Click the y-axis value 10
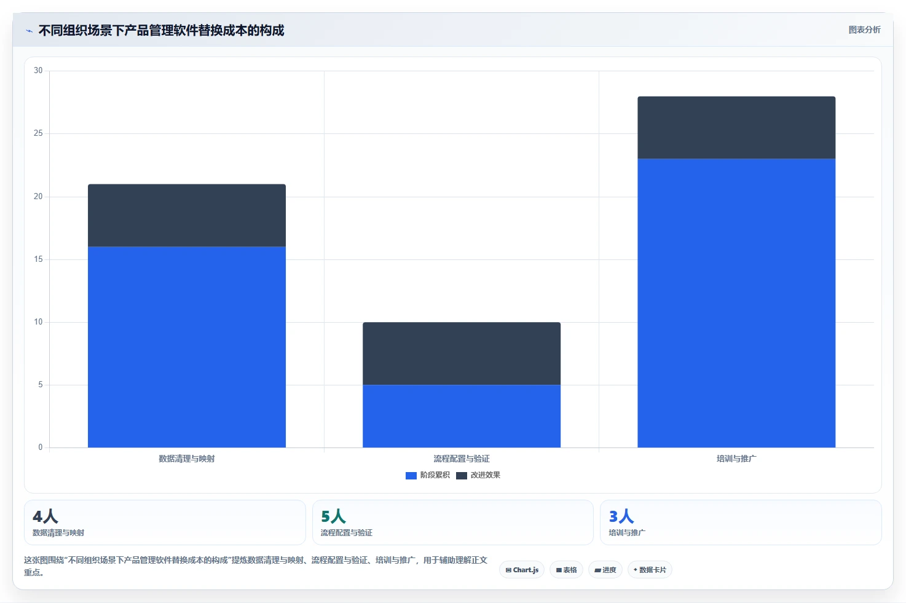The width and height of the screenshot is (906, 603). click(x=38, y=322)
